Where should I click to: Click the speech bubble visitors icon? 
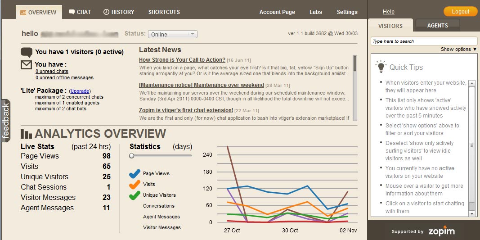(27, 52)
